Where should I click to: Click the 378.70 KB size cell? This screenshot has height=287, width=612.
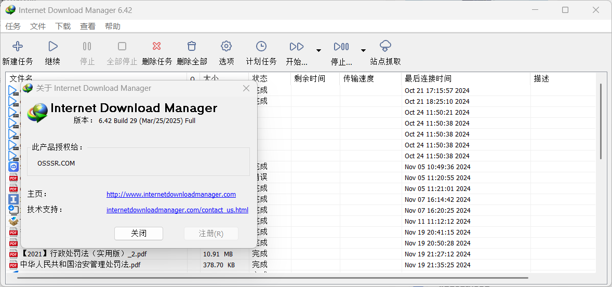(x=219, y=265)
